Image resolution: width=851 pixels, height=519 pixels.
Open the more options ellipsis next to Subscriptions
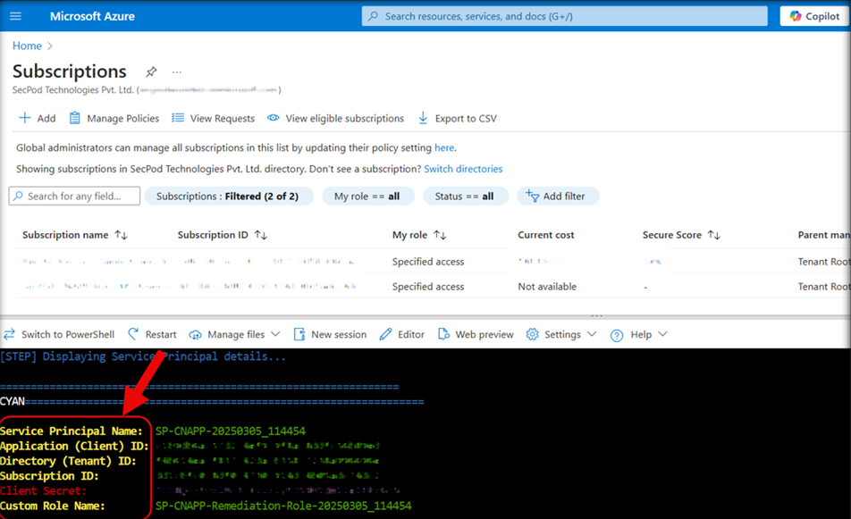pyautogui.click(x=176, y=71)
